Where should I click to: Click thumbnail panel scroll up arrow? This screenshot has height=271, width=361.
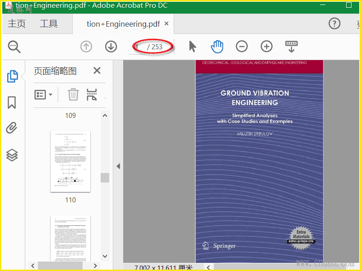[105, 116]
